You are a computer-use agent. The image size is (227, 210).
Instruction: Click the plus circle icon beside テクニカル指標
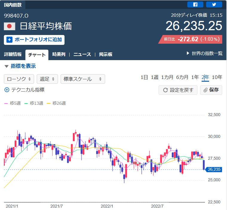coord(7,90)
